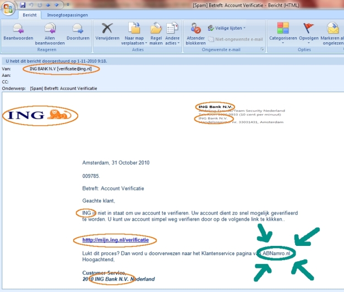Click the forwarded message info bar
344x292 pixels.
172,61
